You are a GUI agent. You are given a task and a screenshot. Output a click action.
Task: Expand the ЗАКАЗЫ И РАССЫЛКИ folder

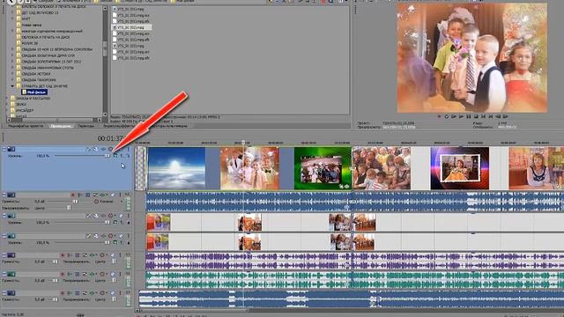[x=7, y=98]
